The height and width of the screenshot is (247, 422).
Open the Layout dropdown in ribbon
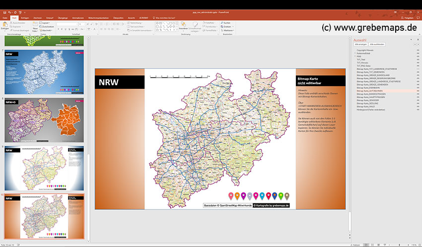click(x=46, y=23)
